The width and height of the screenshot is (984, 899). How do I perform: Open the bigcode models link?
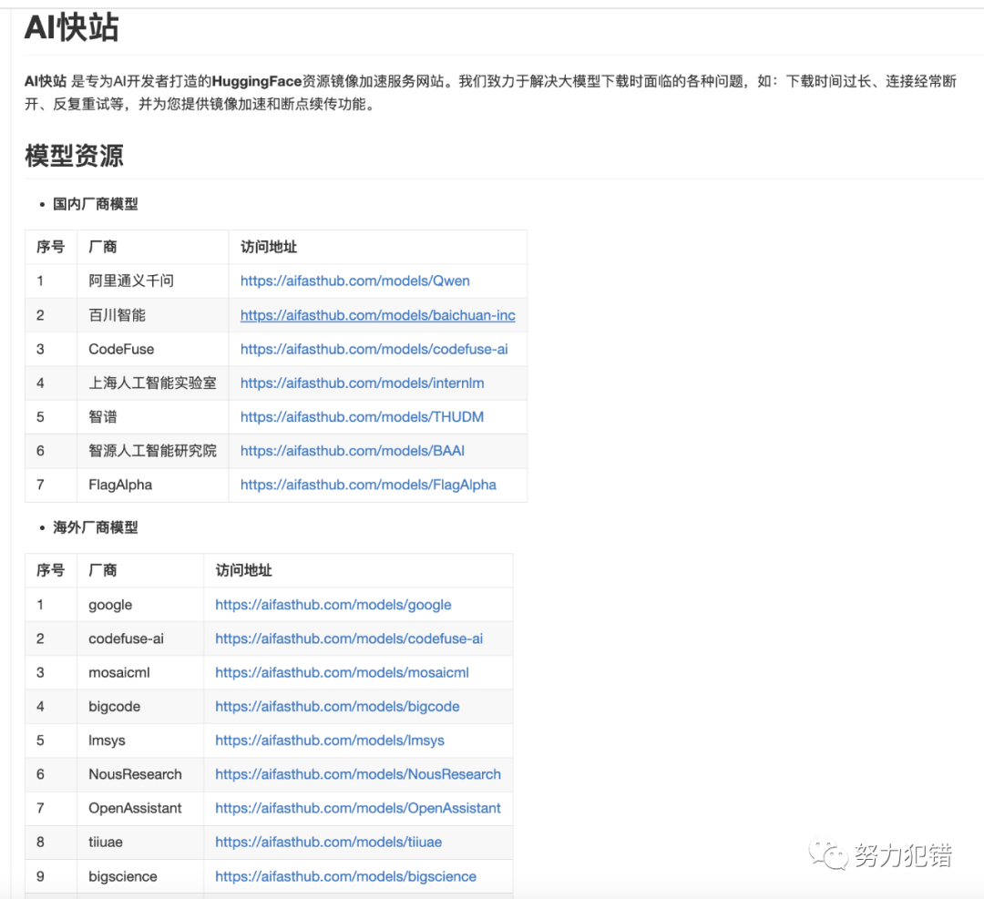click(337, 707)
